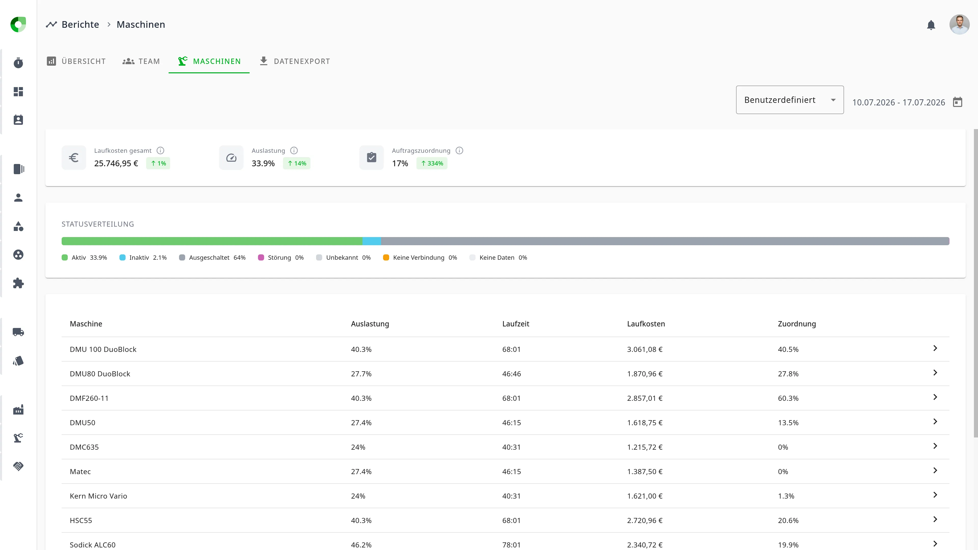Switch to the Team tab
The image size is (978, 550).
click(x=141, y=61)
